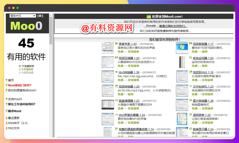Click 透明菜单 screenshot thumbnail

(x=182, y=119)
